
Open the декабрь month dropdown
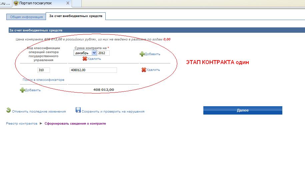(x=94, y=53)
